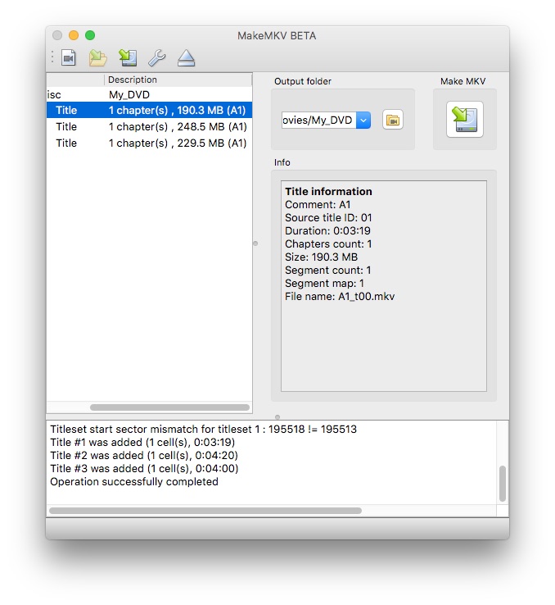555x605 pixels.
Task: Click 'Source title ID: 01' info text
Action: point(328,217)
